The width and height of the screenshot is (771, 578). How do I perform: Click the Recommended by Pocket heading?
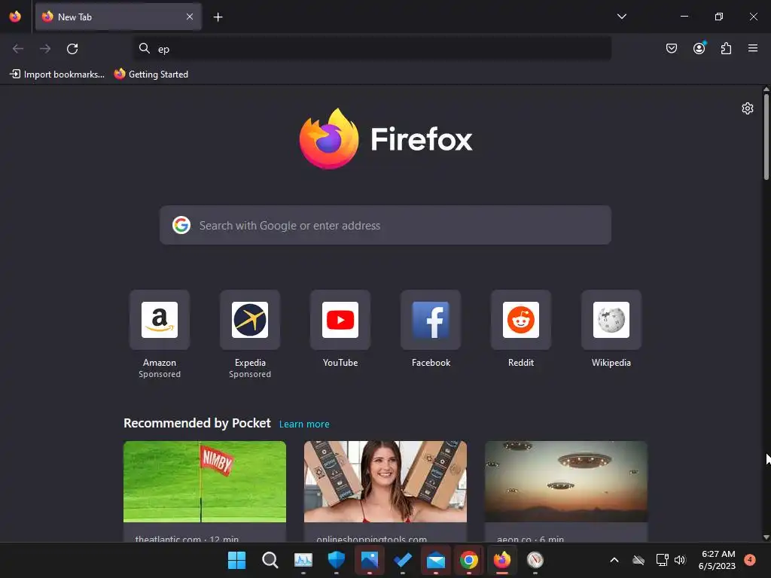click(197, 423)
